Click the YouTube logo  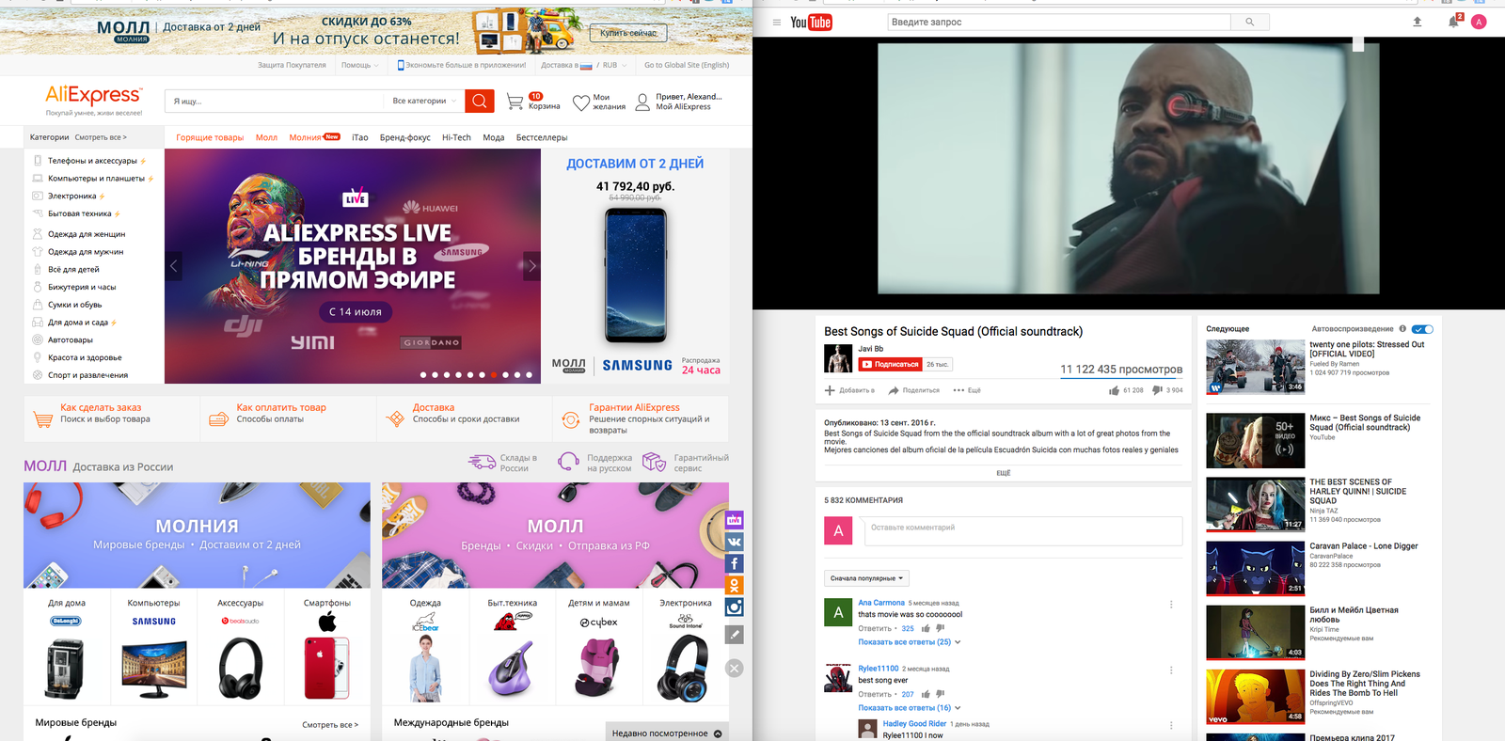point(811,23)
